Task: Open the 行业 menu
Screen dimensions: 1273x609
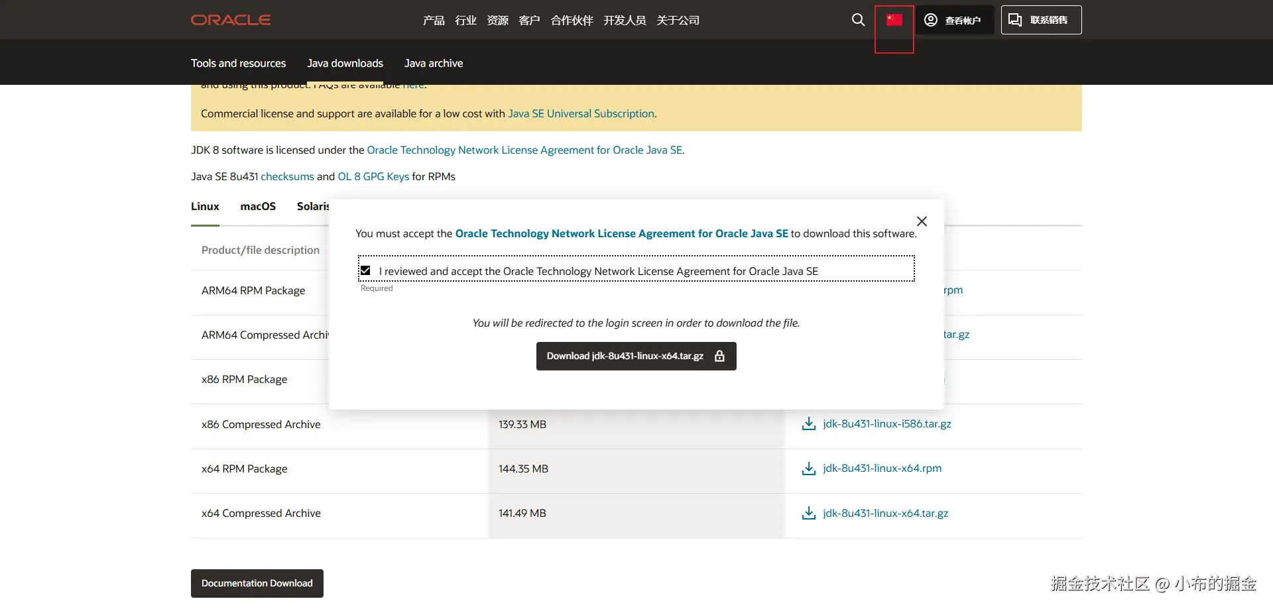Action: click(466, 21)
